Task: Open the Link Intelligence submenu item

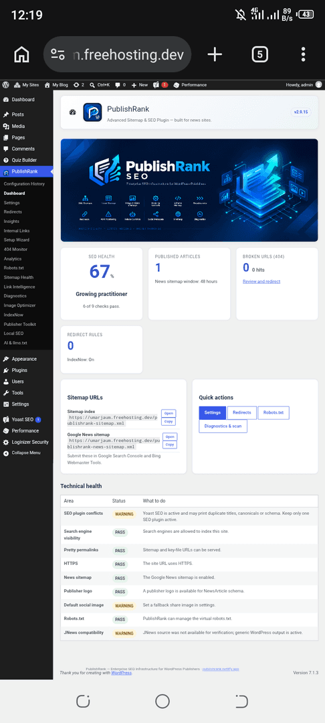Action: [x=19, y=287]
